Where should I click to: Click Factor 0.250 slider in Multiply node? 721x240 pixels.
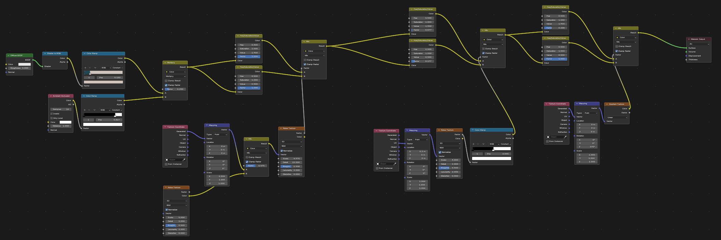175,89
